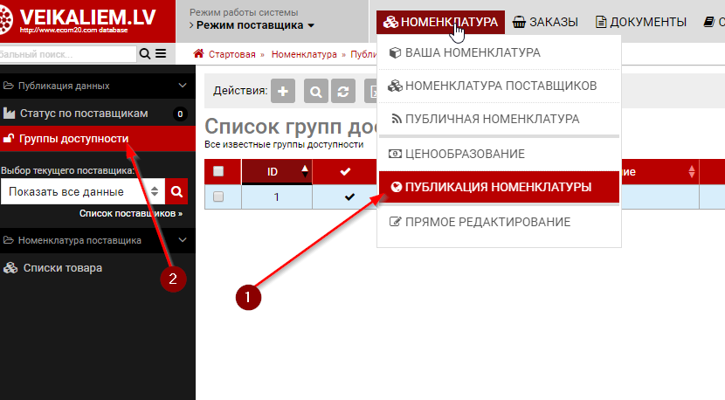This screenshot has width=725, height=400.
Task: Collapse the 'Публикация данных' sidebar section
Action: [183, 86]
